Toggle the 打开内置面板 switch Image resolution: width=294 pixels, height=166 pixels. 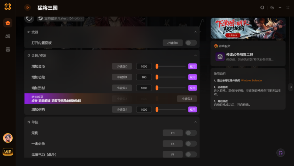click(191, 43)
